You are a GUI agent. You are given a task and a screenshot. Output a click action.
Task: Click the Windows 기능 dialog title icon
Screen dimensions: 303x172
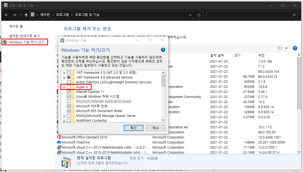click(62, 40)
